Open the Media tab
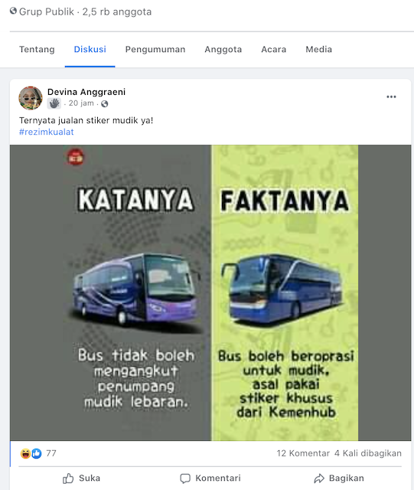The width and height of the screenshot is (414, 490). point(318,49)
